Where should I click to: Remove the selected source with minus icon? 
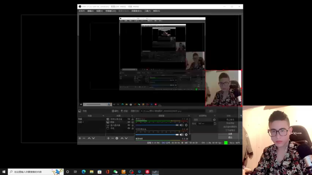click(x=112, y=138)
